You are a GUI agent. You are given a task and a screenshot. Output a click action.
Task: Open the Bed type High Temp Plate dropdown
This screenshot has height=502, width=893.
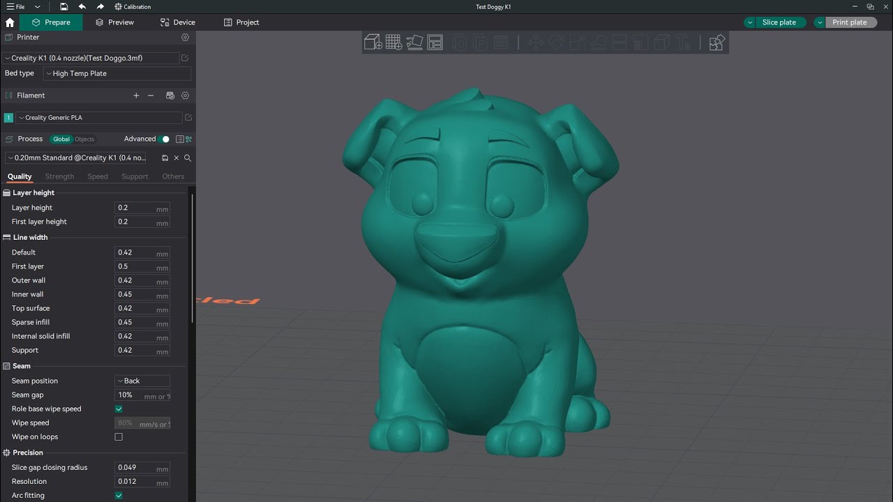[117, 73]
